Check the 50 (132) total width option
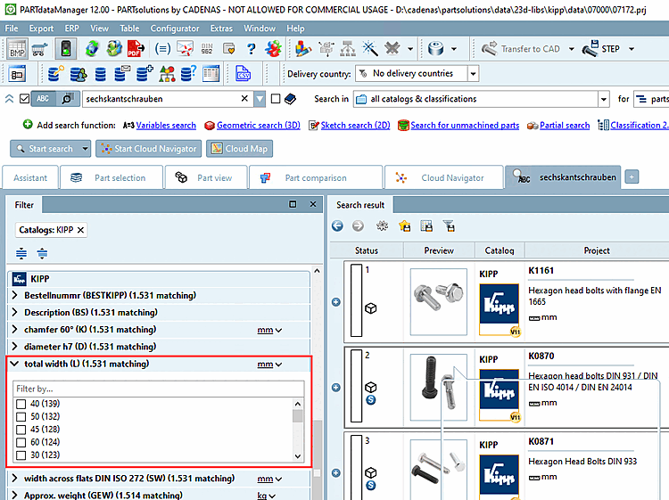The height and width of the screenshot is (500, 669). click(21, 417)
